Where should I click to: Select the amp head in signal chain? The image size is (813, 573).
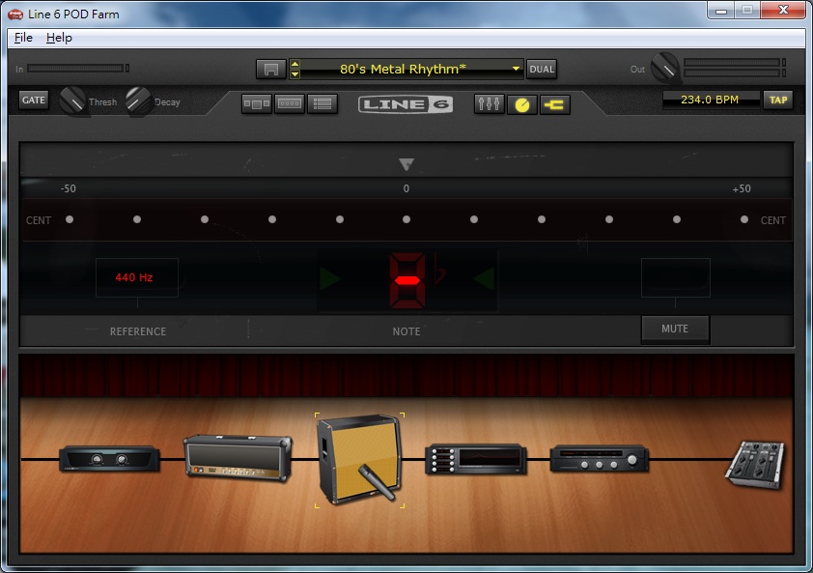238,458
